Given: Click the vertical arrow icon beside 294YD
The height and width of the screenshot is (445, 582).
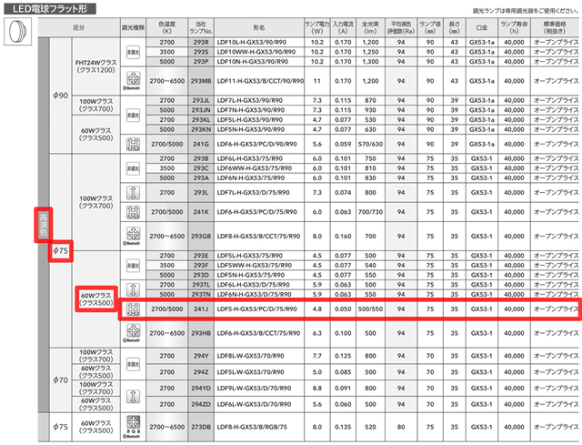Looking at the screenshot, I should [132, 396].
